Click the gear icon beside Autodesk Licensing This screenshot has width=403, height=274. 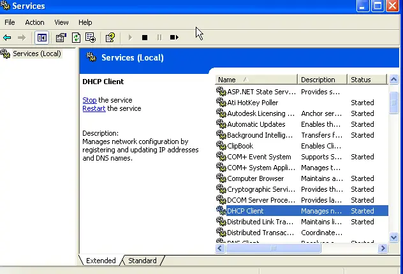tap(221, 113)
